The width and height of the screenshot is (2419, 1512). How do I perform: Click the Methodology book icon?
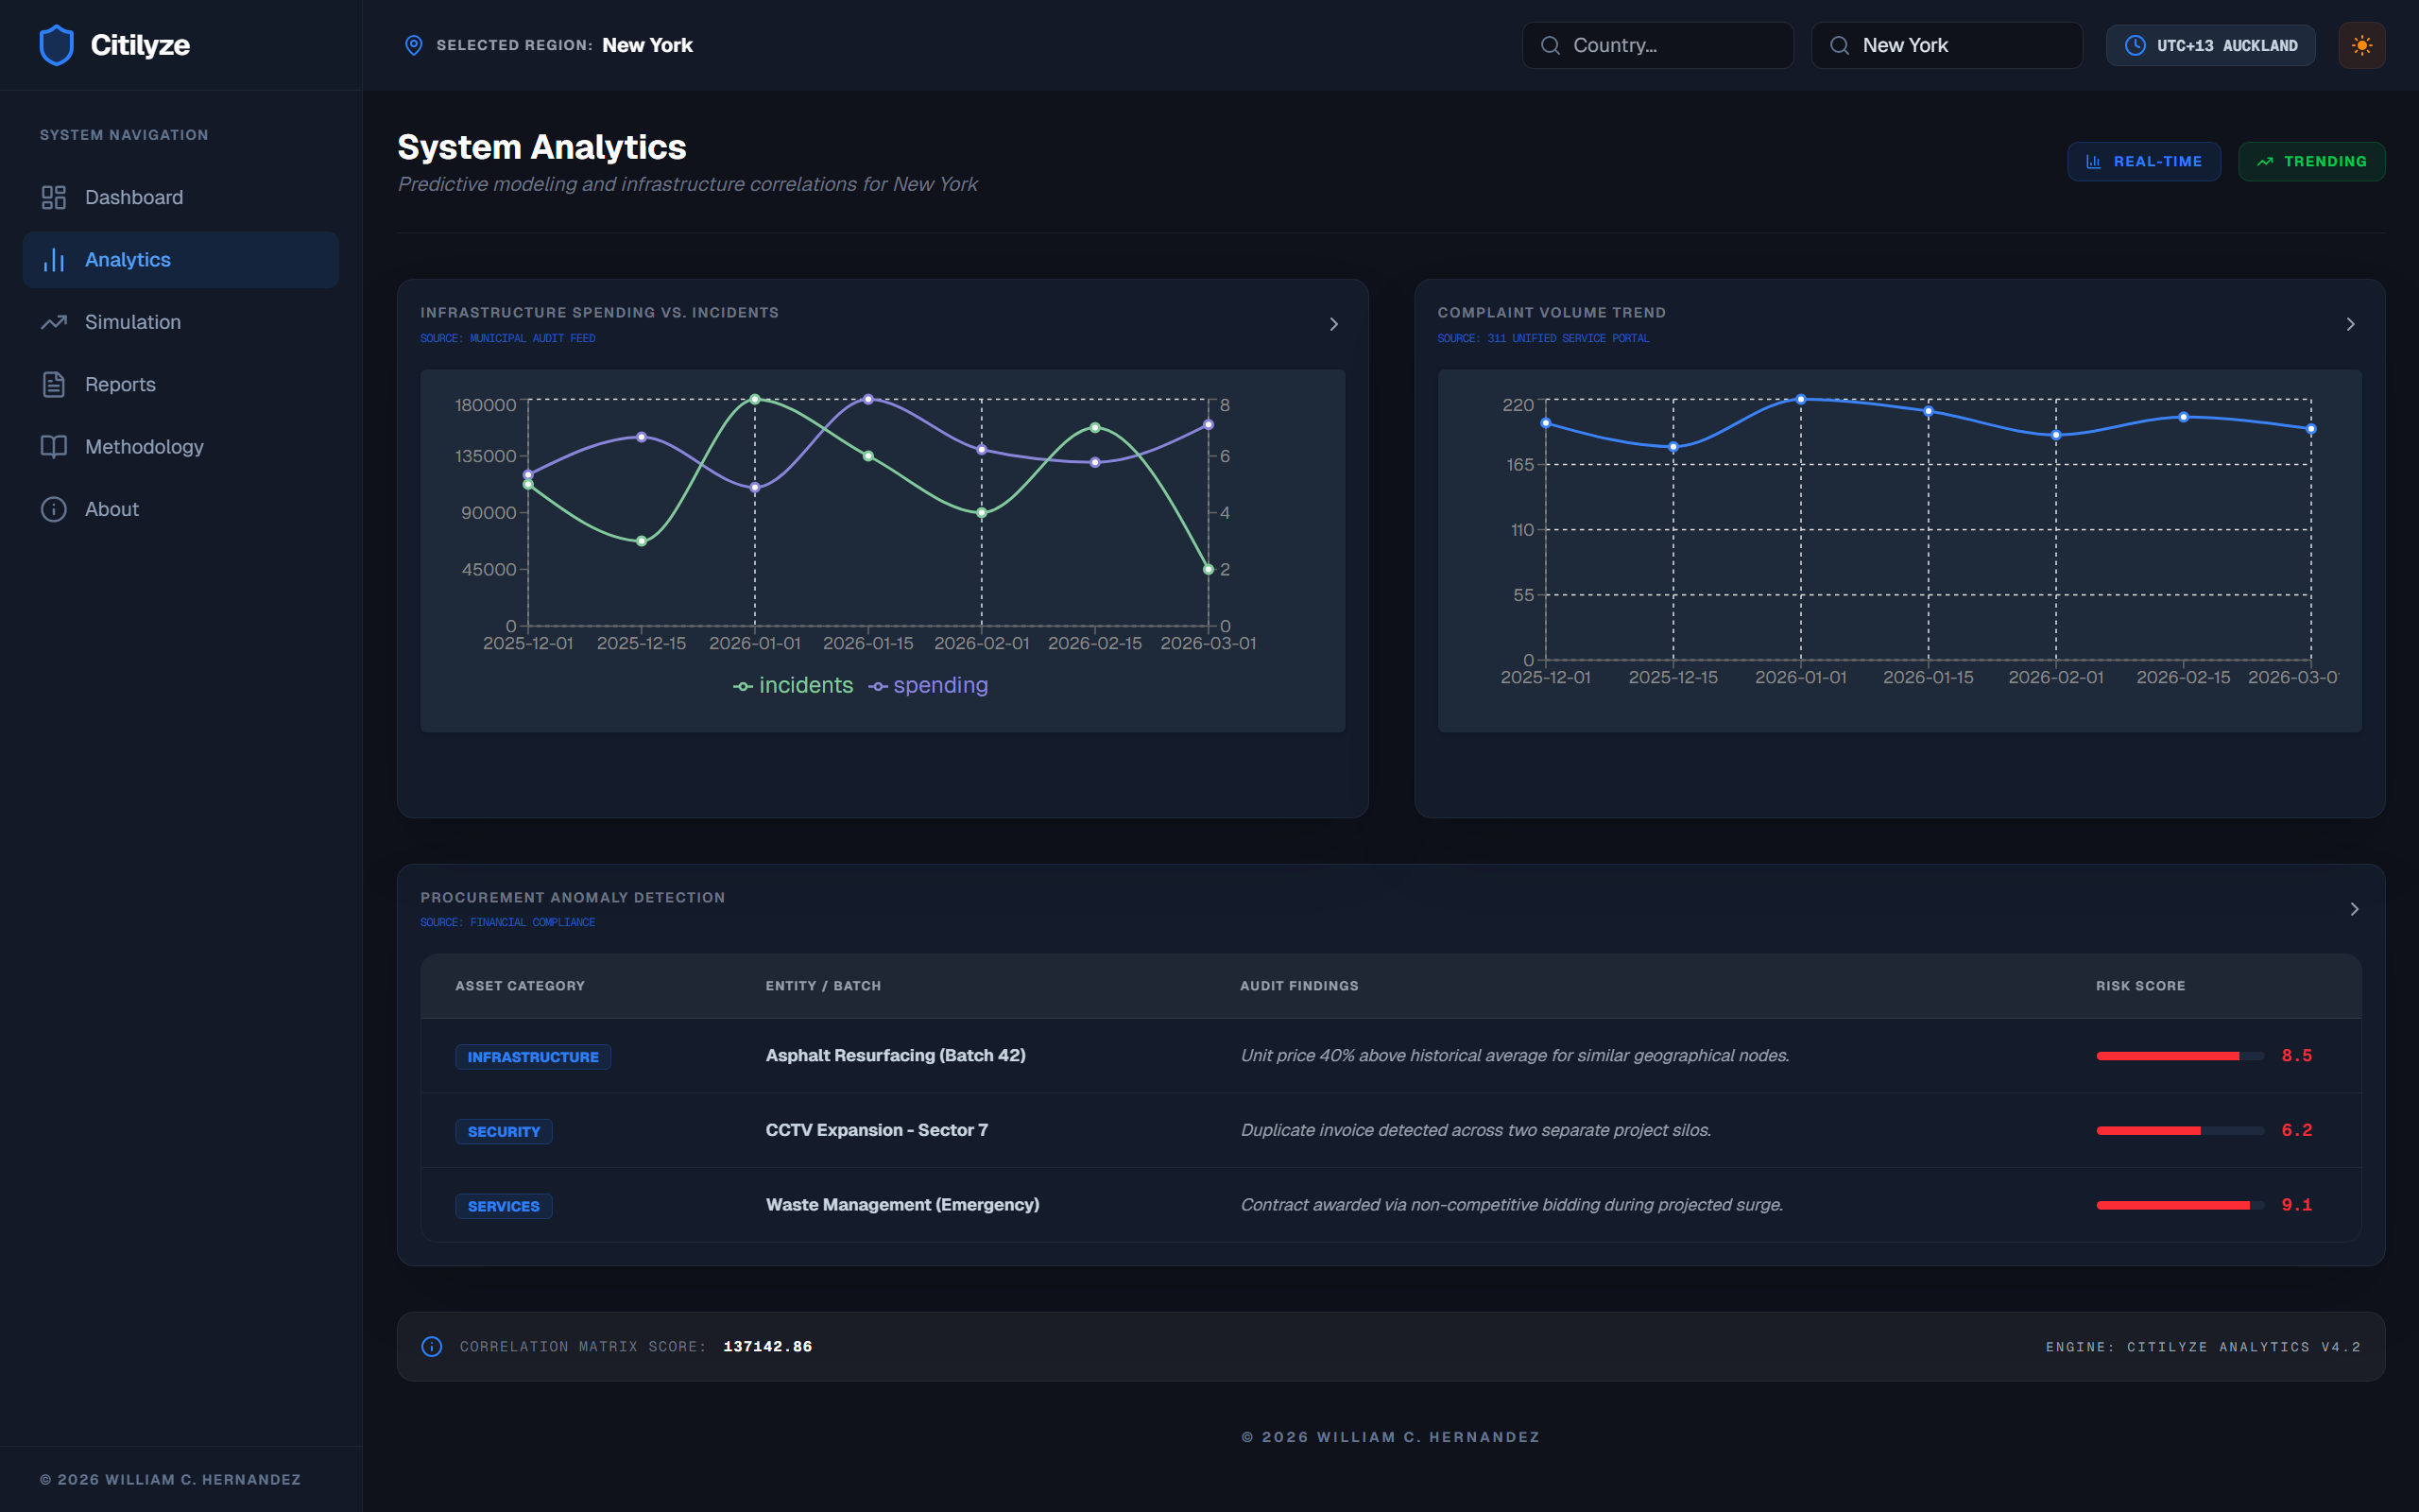(x=54, y=447)
